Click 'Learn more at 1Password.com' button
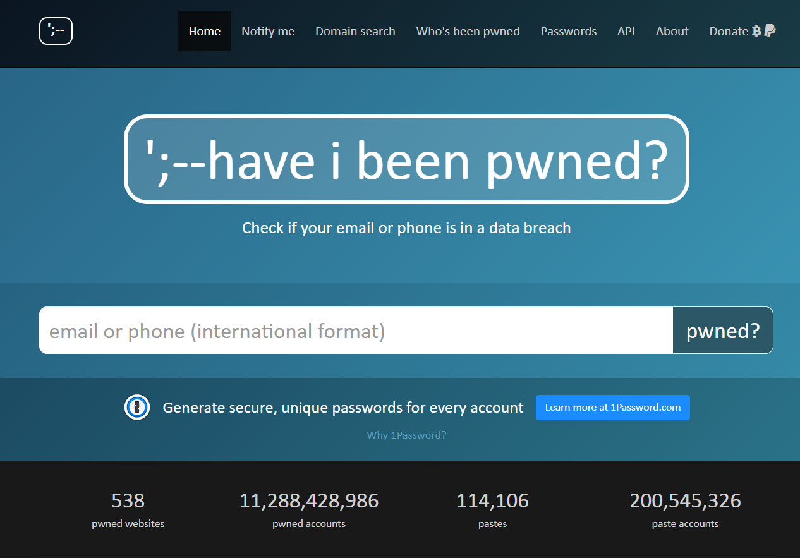The width and height of the screenshot is (800, 558). click(x=612, y=408)
